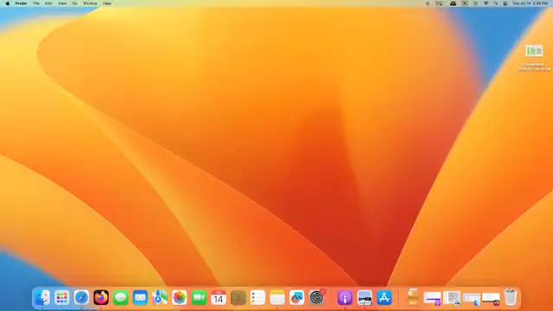This screenshot has width=553, height=311.
Task: Open the Preview app in the Dock
Action: (365, 297)
